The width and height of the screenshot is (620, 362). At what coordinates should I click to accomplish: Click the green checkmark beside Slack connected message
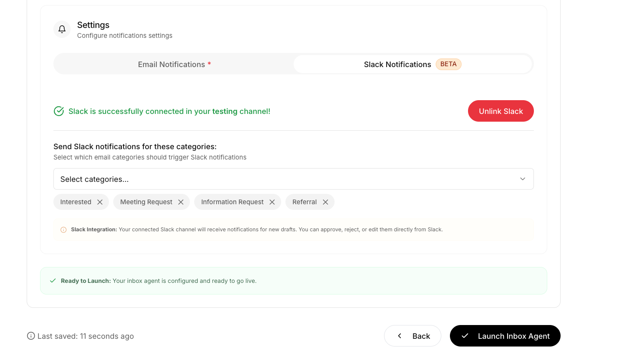click(59, 111)
